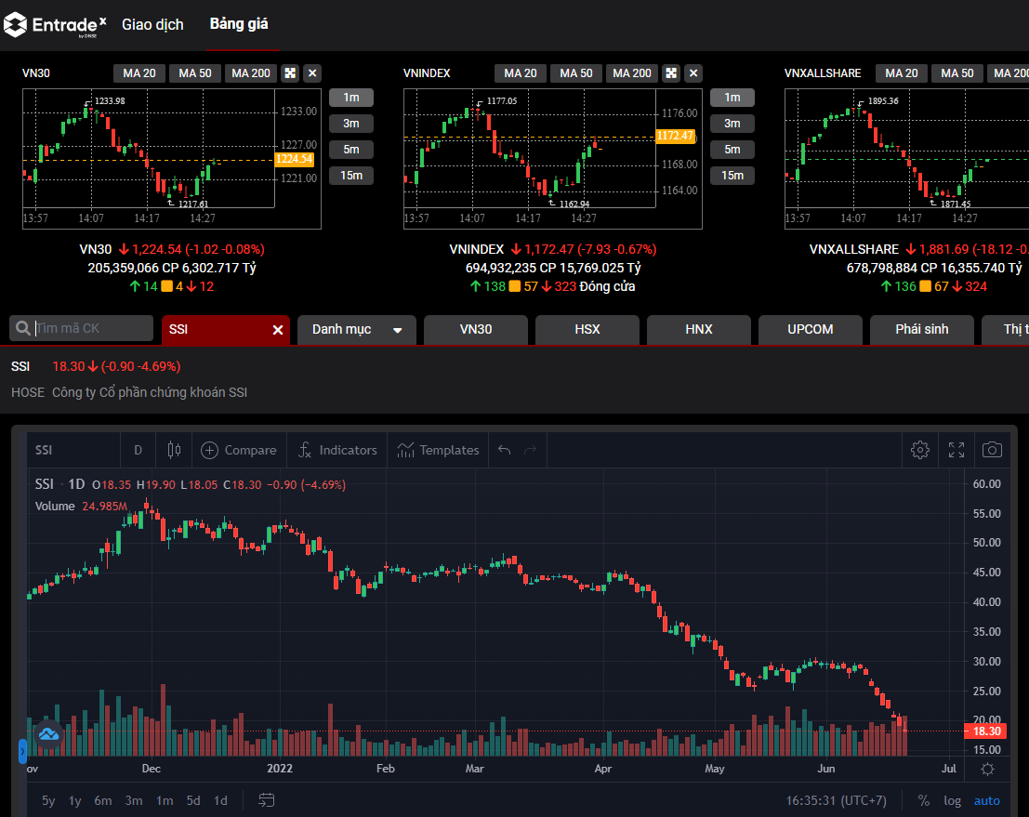Click the SSI symbol search in chart toolbar
Image resolution: width=1029 pixels, height=817 pixels.
point(74,450)
